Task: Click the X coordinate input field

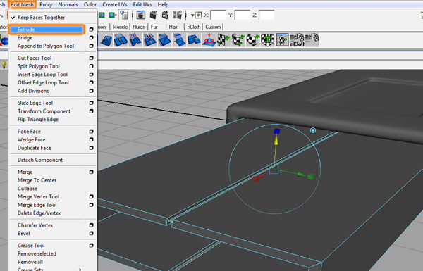Action: 218,15
